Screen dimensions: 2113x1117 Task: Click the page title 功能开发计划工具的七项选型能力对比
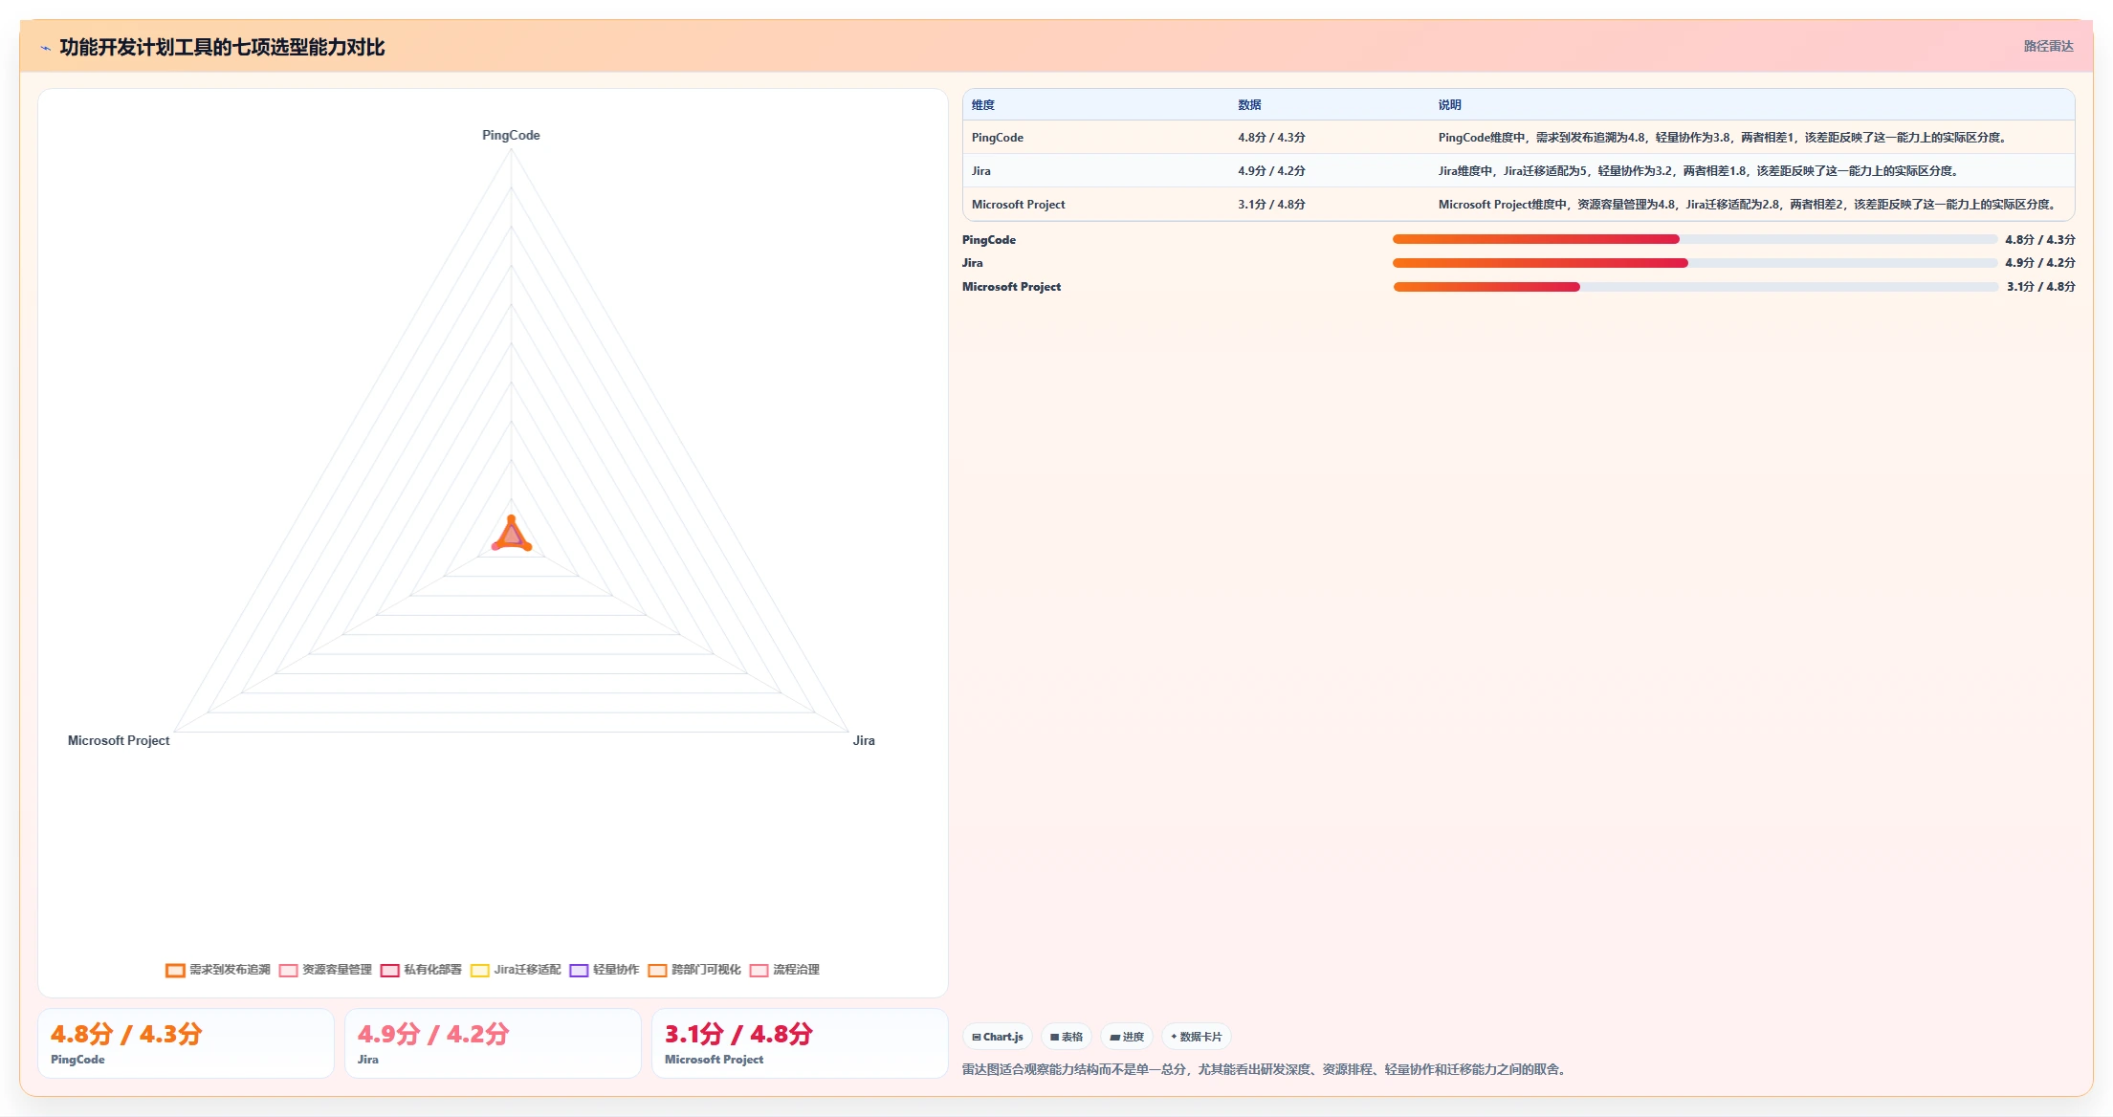pyautogui.click(x=222, y=48)
